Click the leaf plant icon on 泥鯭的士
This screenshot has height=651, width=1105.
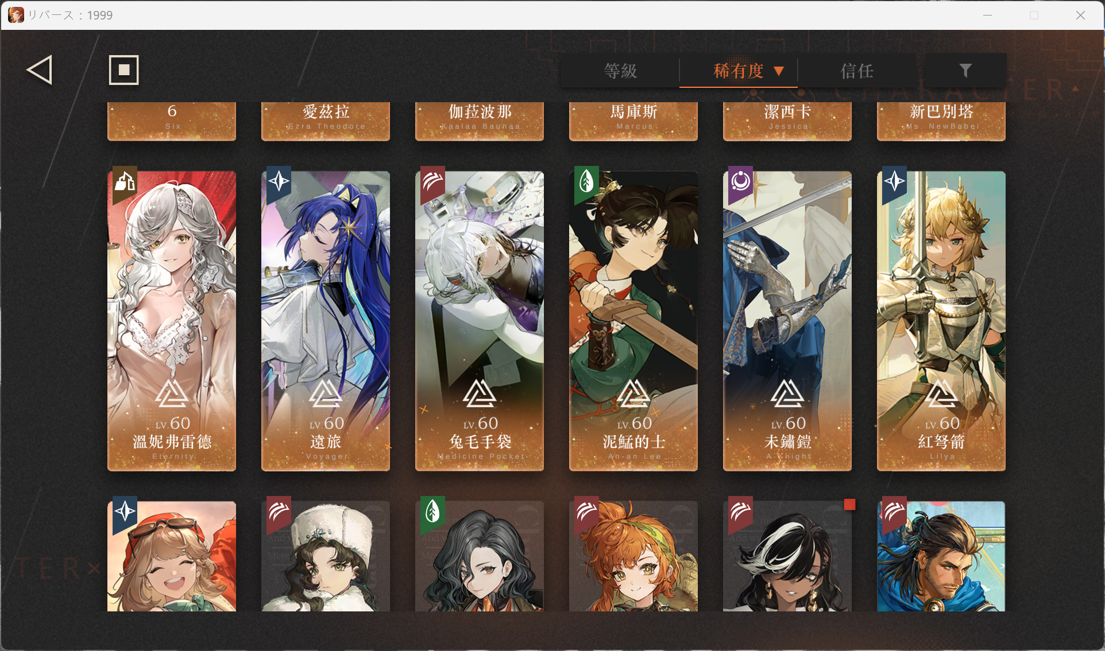[586, 183]
